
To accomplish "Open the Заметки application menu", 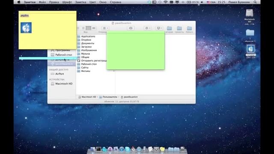I will [30, 2].
